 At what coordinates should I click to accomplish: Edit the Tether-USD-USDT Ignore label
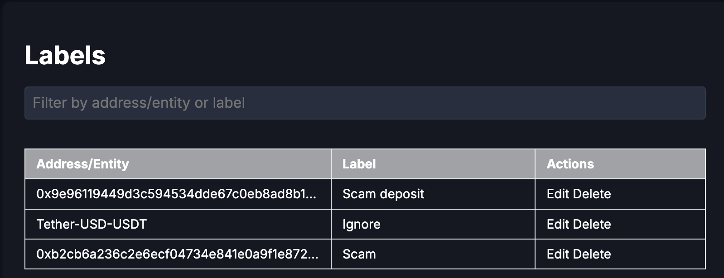click(557, 224)
